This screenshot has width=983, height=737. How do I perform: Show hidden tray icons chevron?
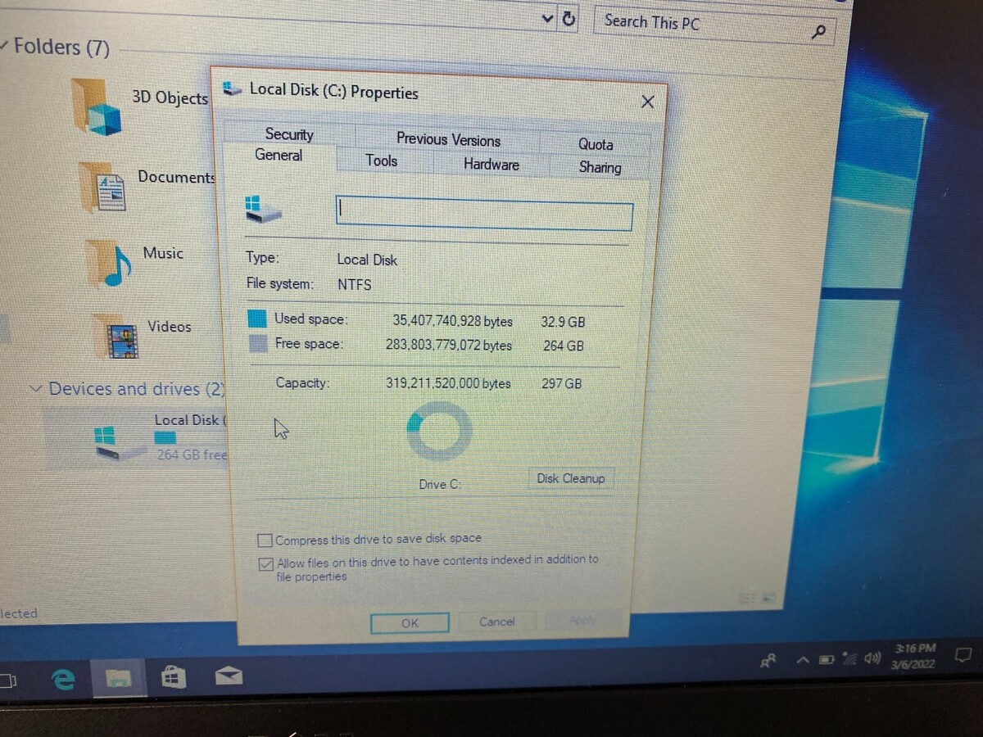click(803, 660)
